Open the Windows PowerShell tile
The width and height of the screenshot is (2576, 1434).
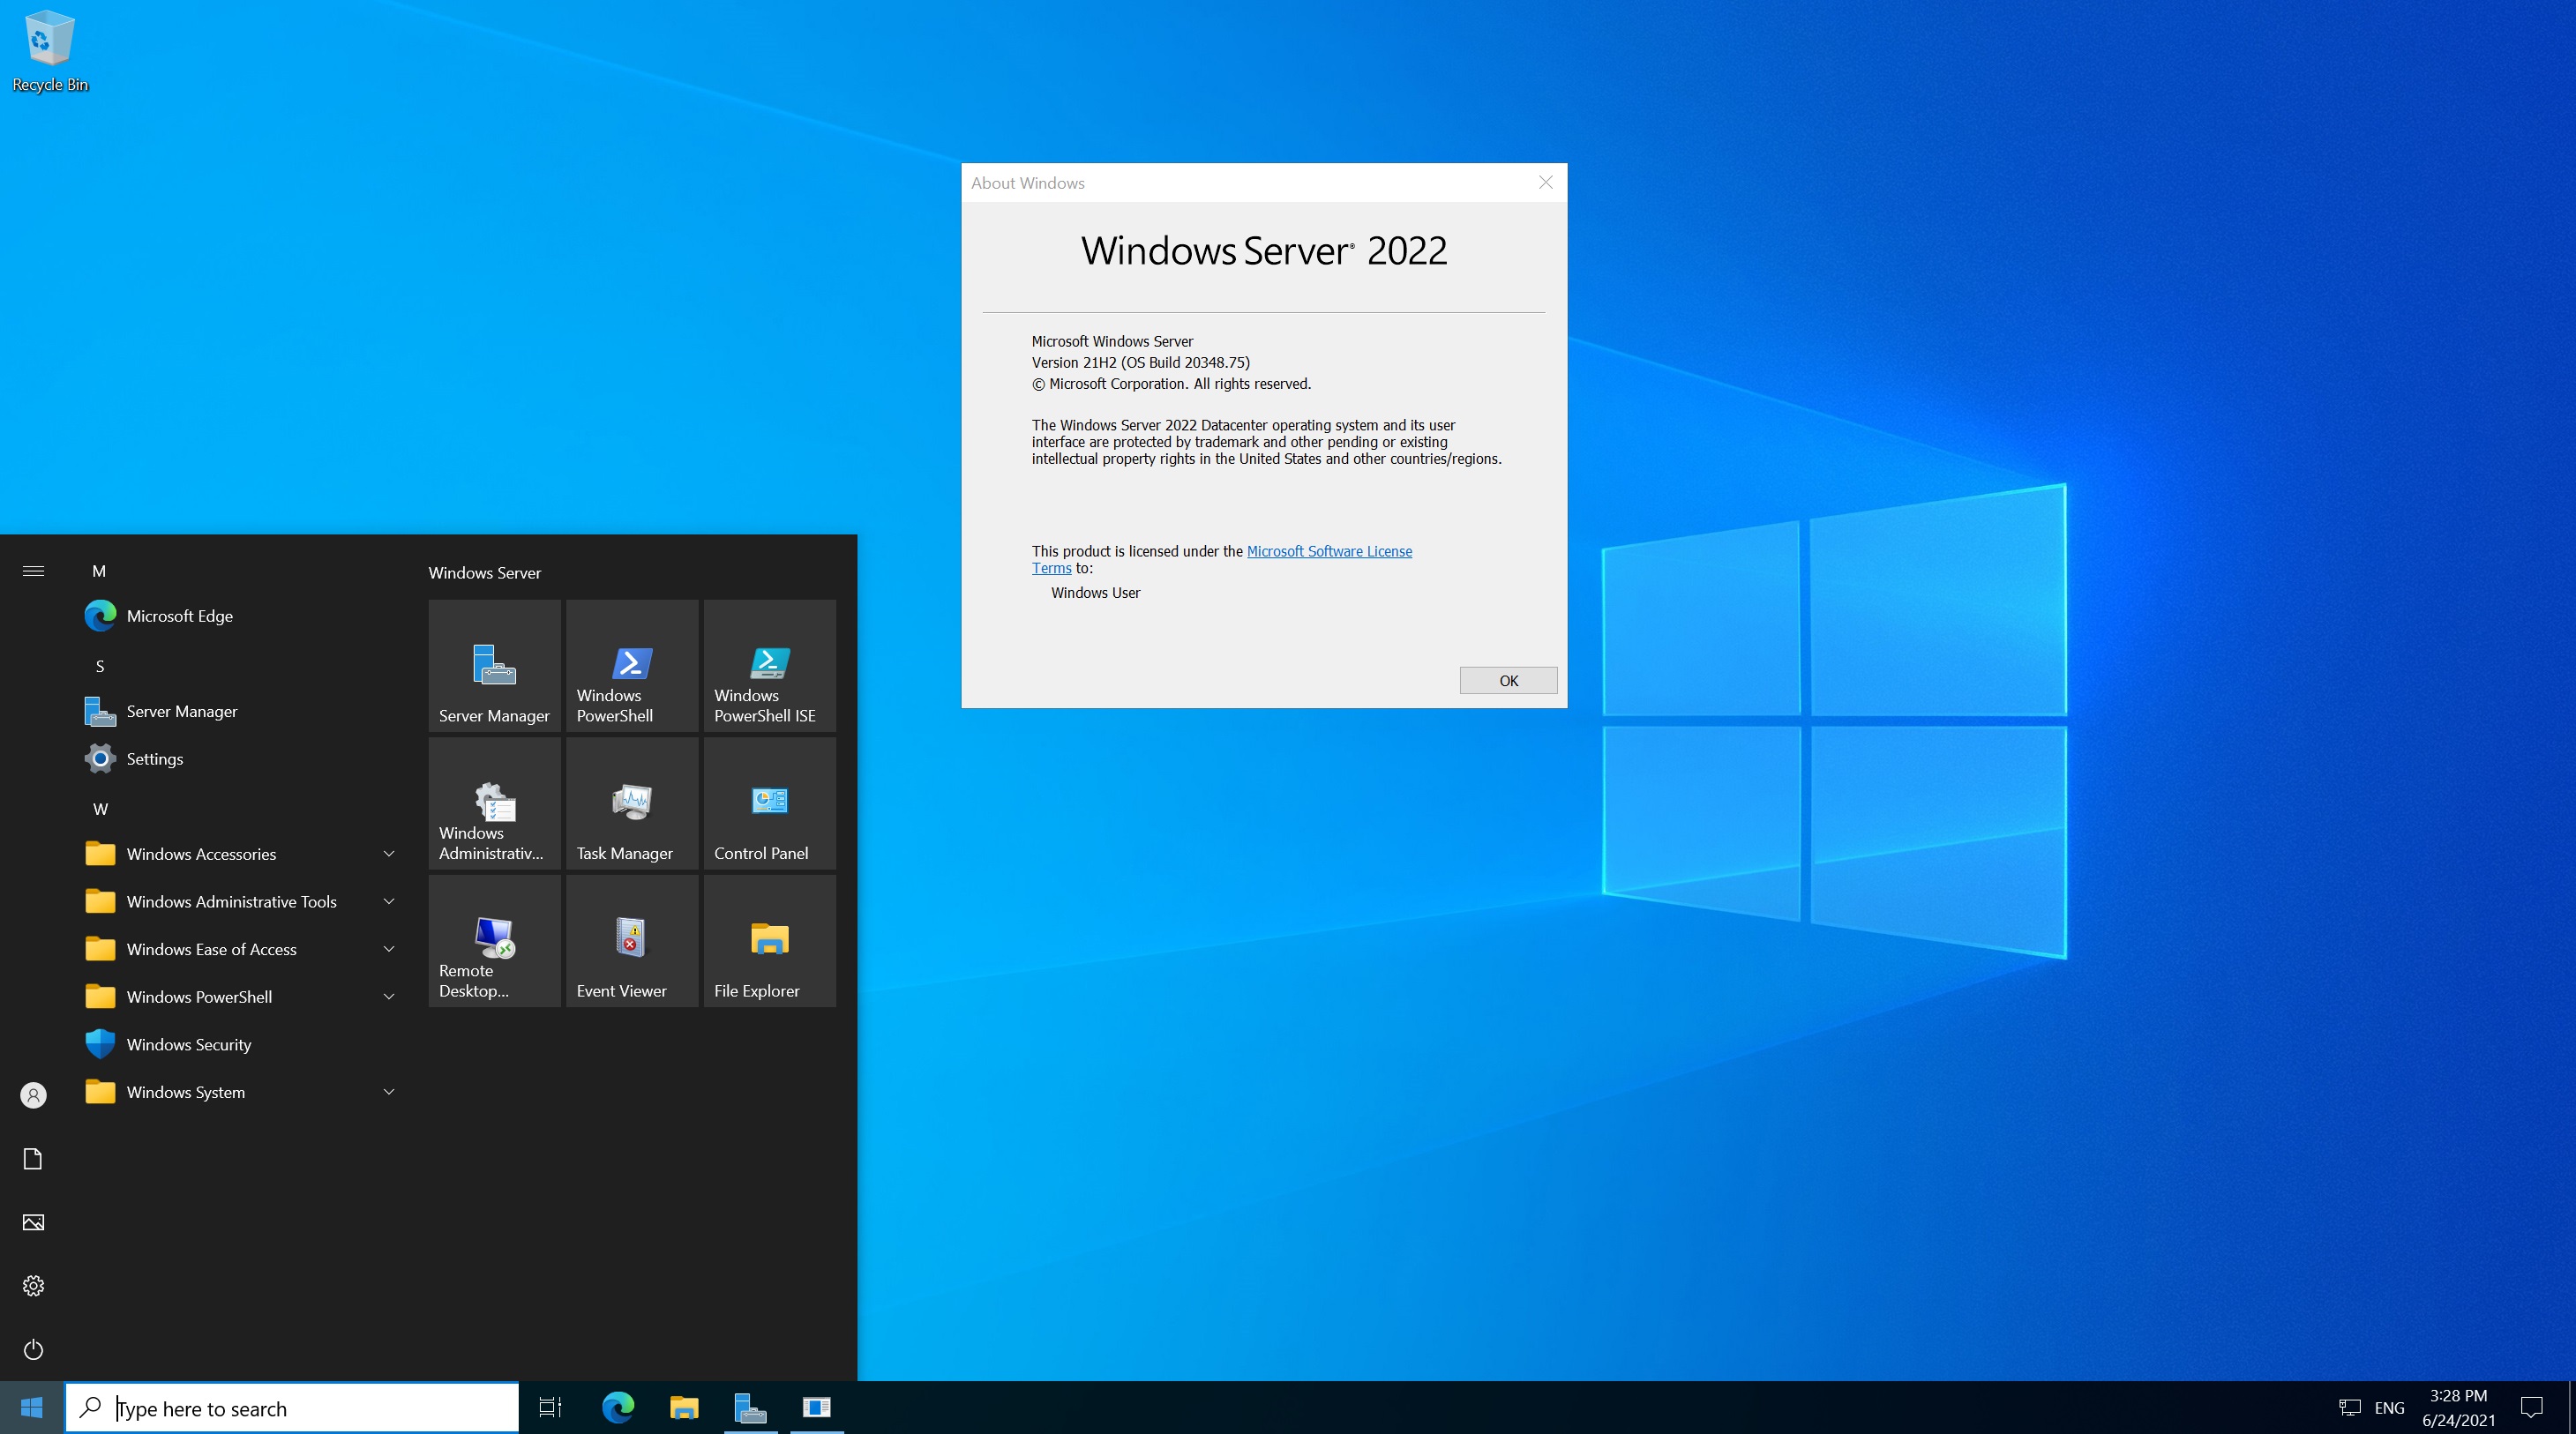pos(631,665)
